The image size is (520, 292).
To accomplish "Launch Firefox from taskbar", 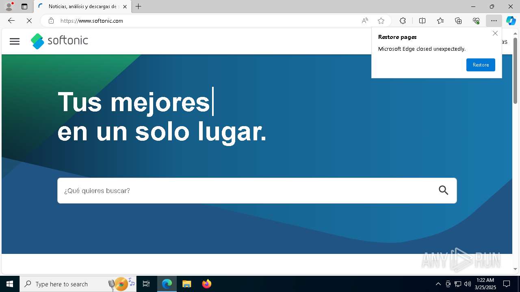I will coord(206,284).
